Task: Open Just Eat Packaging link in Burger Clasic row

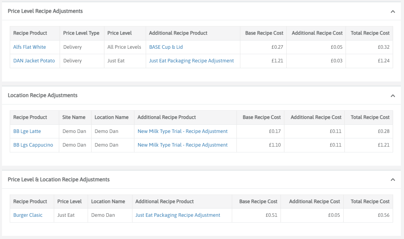Action: 178,215
